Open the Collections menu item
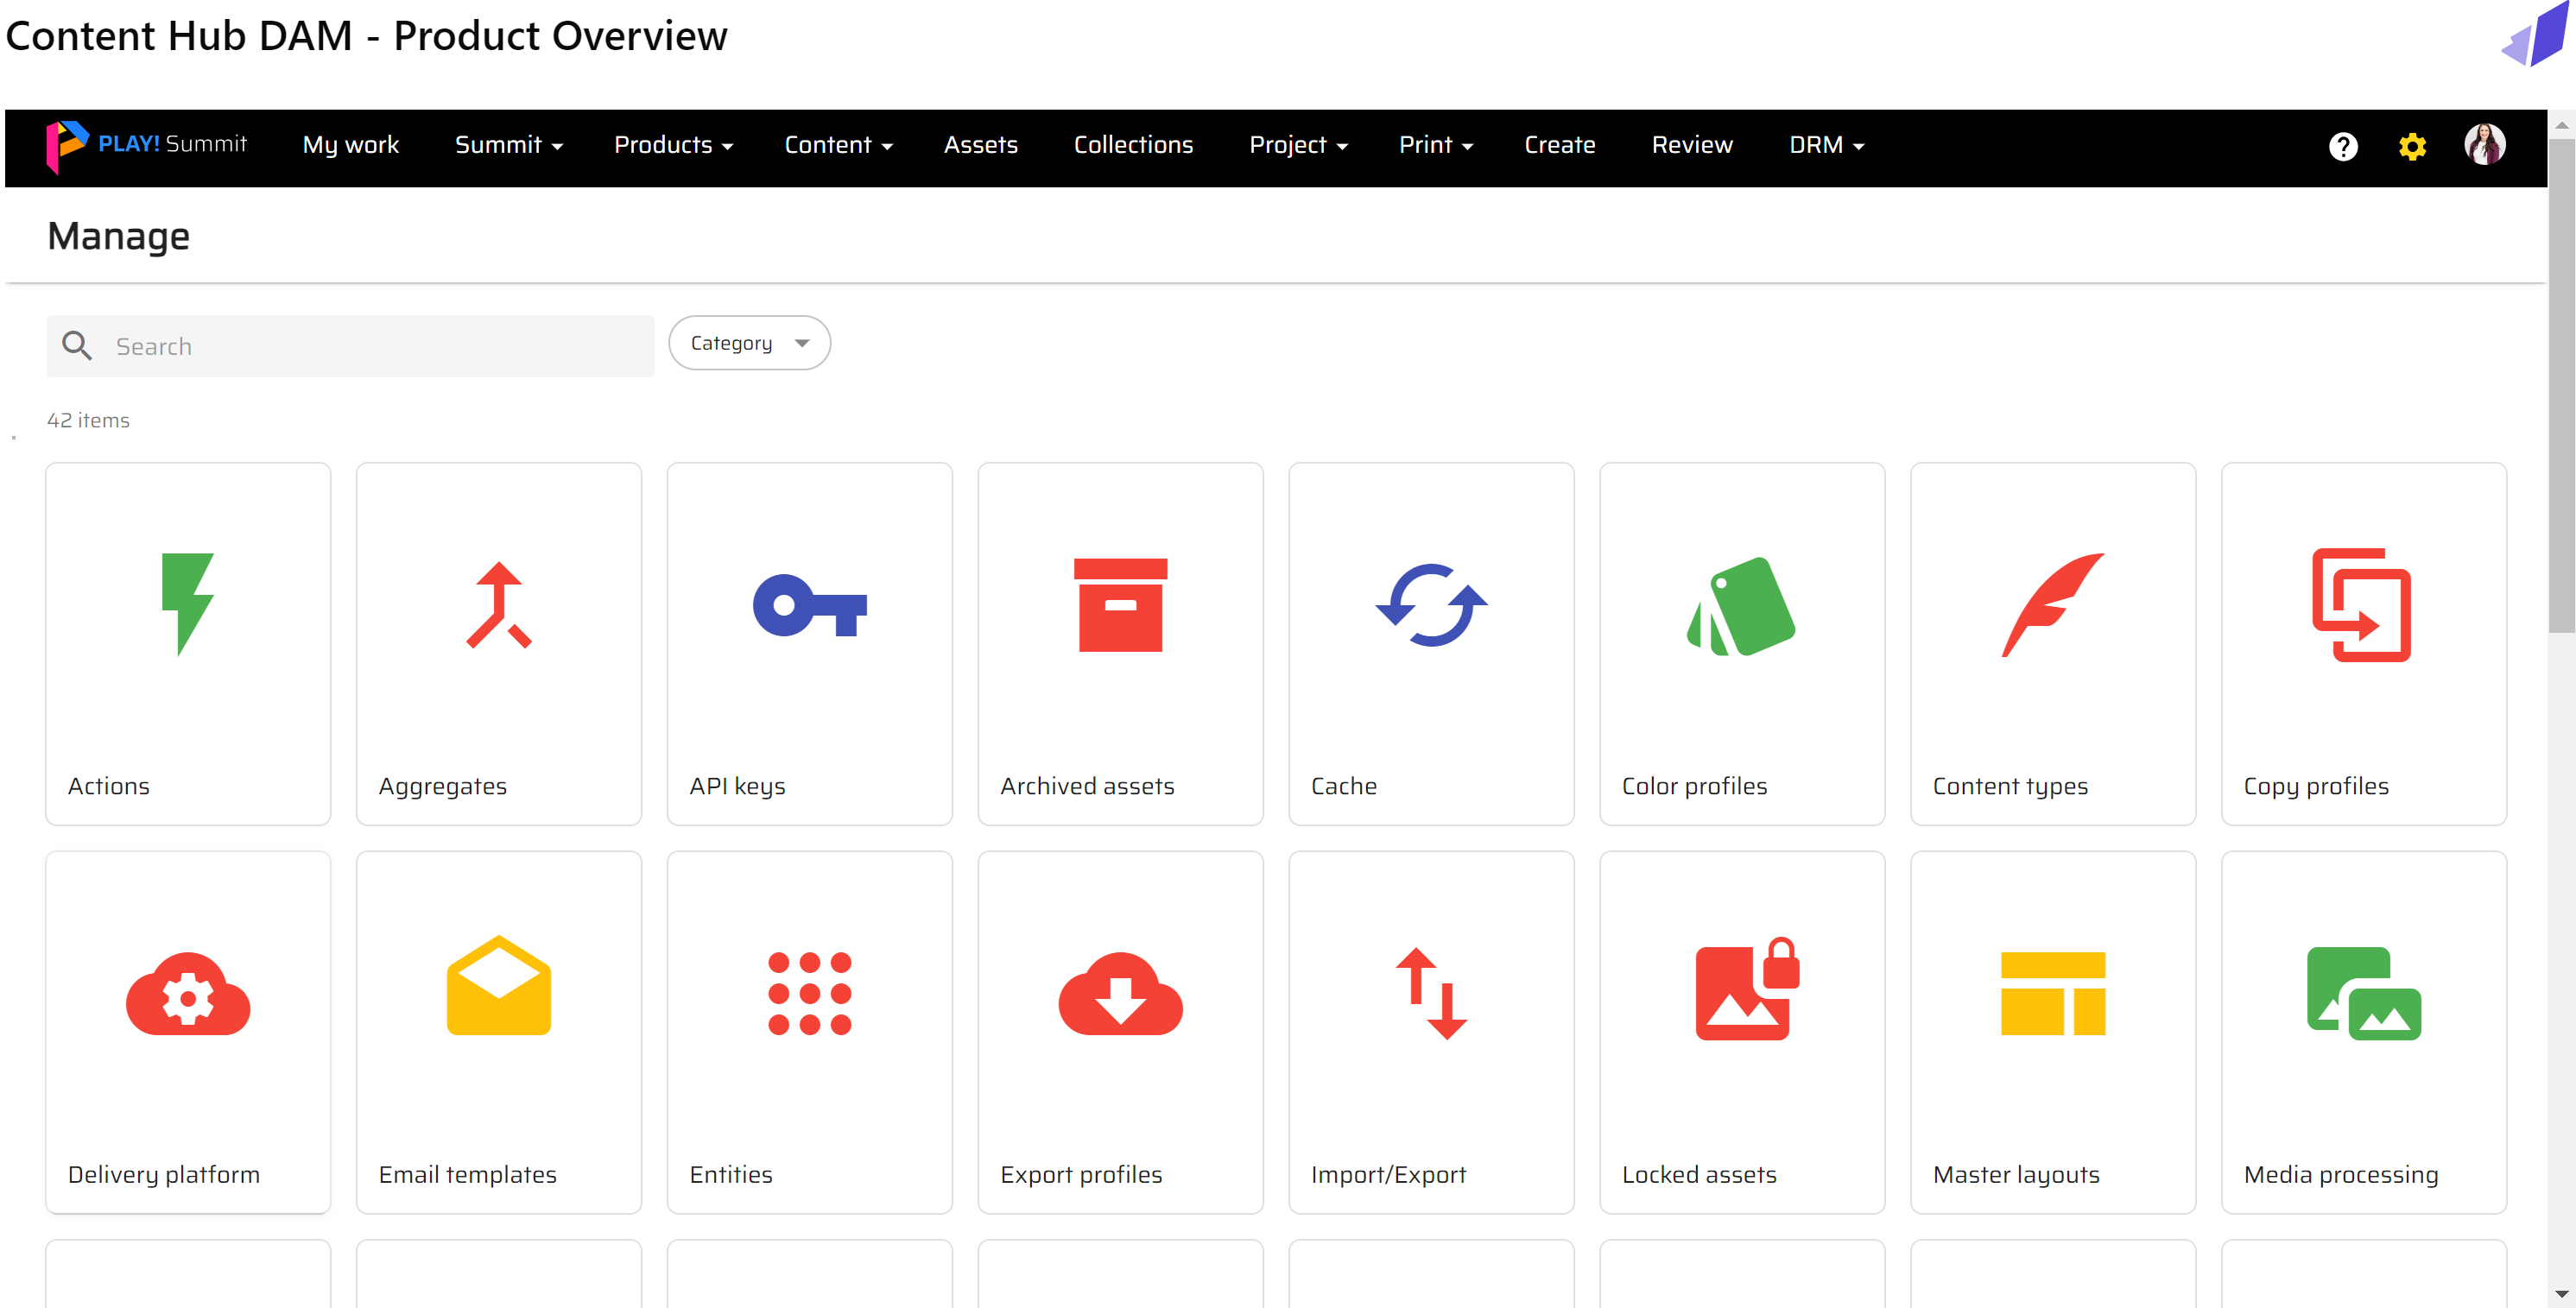The height and width of the screenshot is (1308, 2576). [1133, 145]
